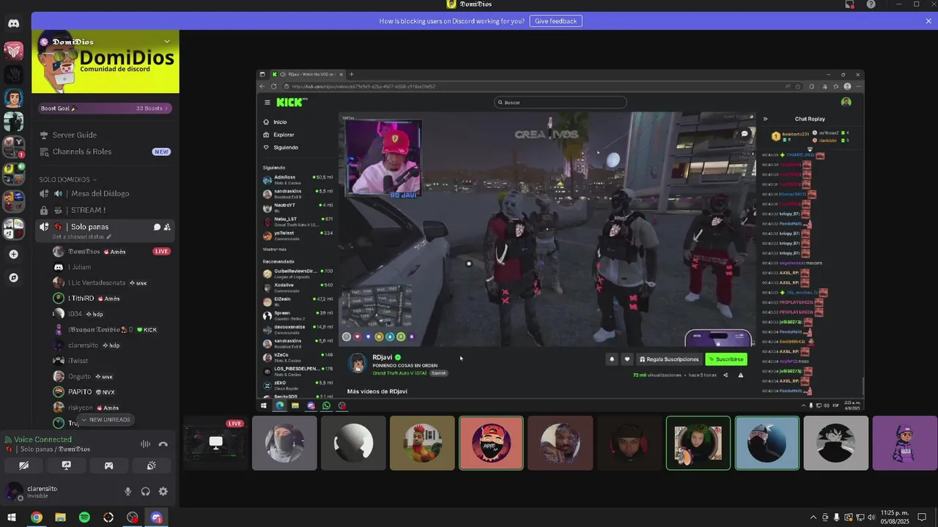Open Discord user settings gear

(163, 492)
